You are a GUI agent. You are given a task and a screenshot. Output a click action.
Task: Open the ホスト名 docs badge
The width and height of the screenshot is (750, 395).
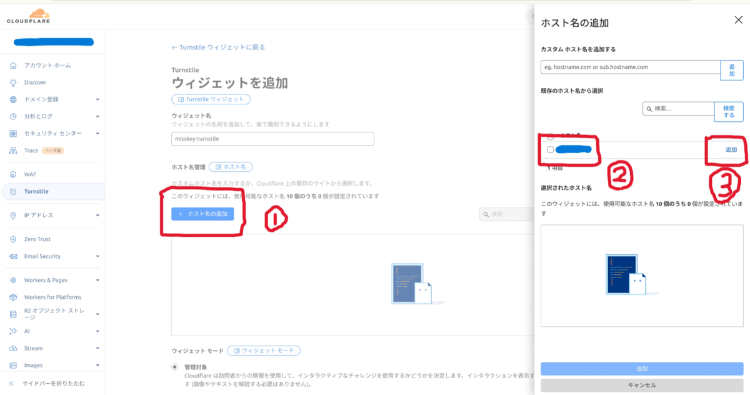tap(231, 167)
